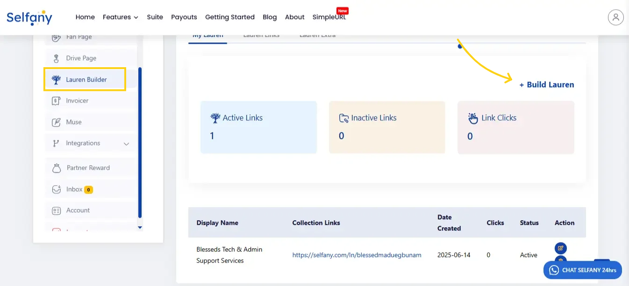Screen dimensions: 629x286
Task: Open the selfany.com/ln/blessedmaduegbunam collection link
Action: (x=357, y=255)
